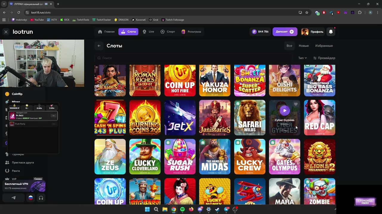Click the browser address bar URL

41,12
